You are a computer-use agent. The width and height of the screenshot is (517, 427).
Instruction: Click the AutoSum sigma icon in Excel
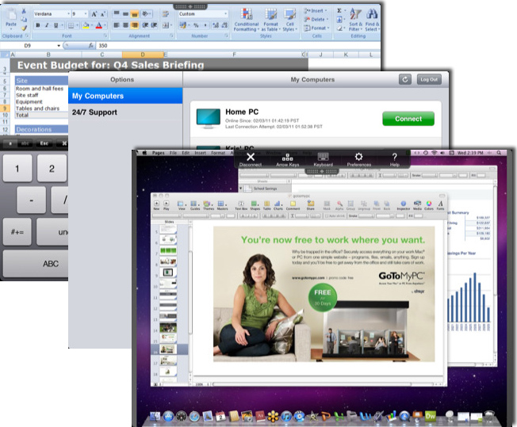point(339,11)
